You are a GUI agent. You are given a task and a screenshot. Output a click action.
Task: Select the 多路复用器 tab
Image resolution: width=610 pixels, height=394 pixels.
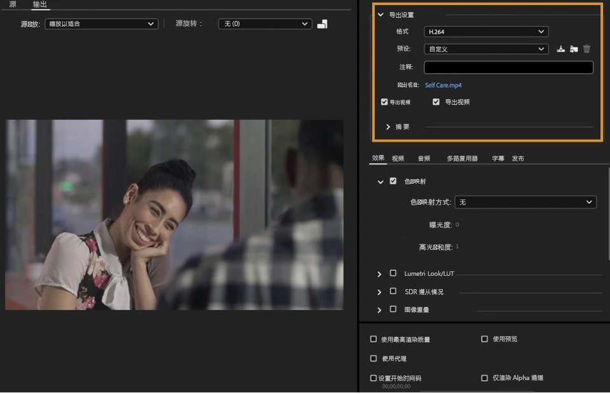(462, 158)
